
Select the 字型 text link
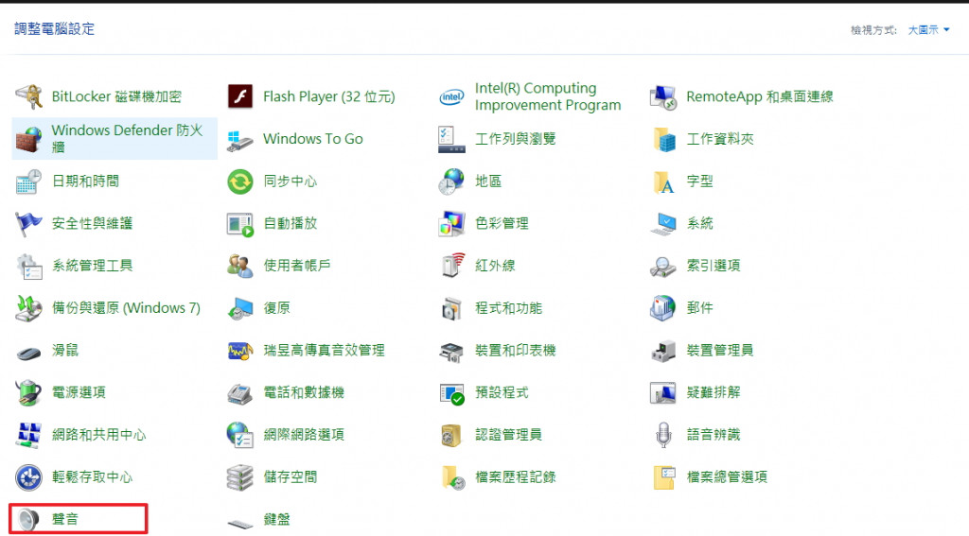point(699,182)
